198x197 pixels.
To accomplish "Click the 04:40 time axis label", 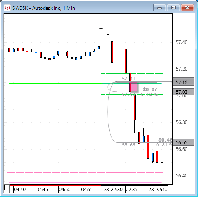I will tap(20, 189).
